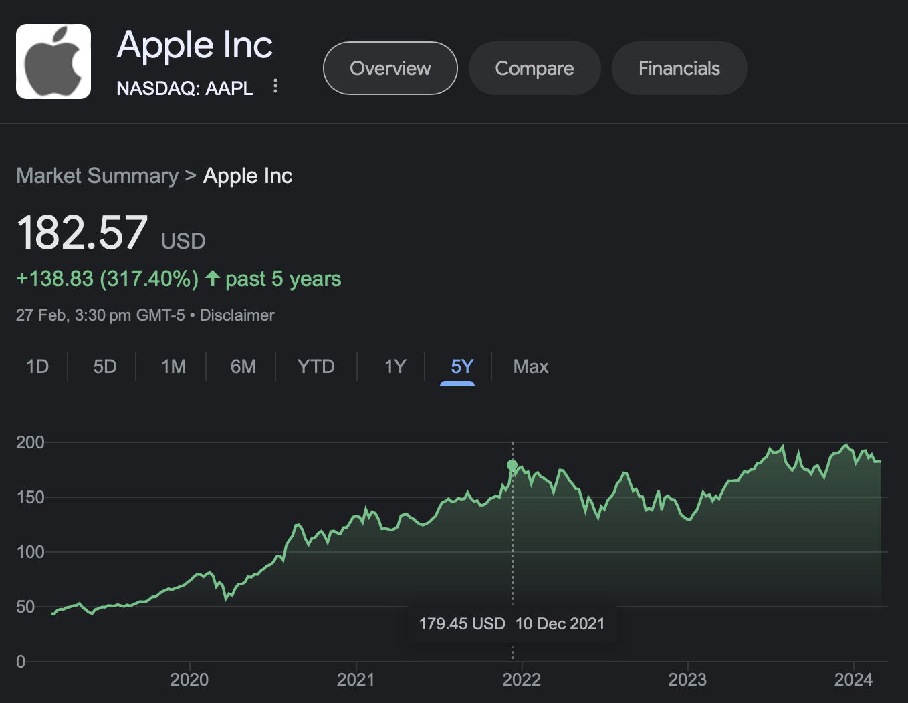This screenshot has width=908, height=703.
Task: Click the Apple Inc company title
Action: 195,45
